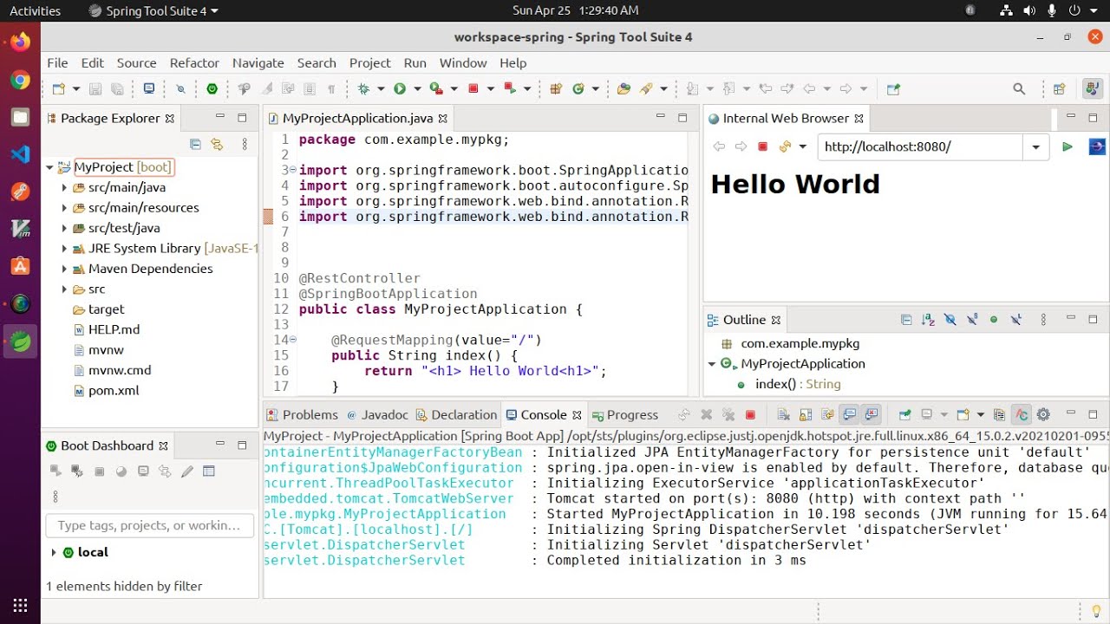This screenshot has width=1110, height=624.
Task: Open the browser URL history dropdown
Action: point(1036,146)
